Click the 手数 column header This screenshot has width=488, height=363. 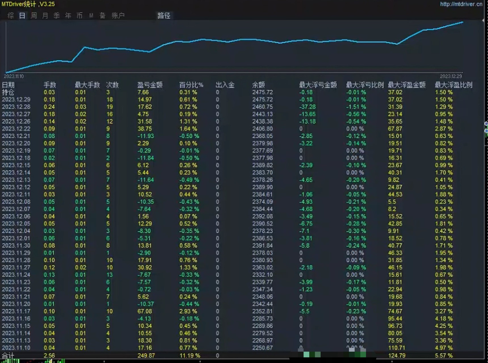50,85
